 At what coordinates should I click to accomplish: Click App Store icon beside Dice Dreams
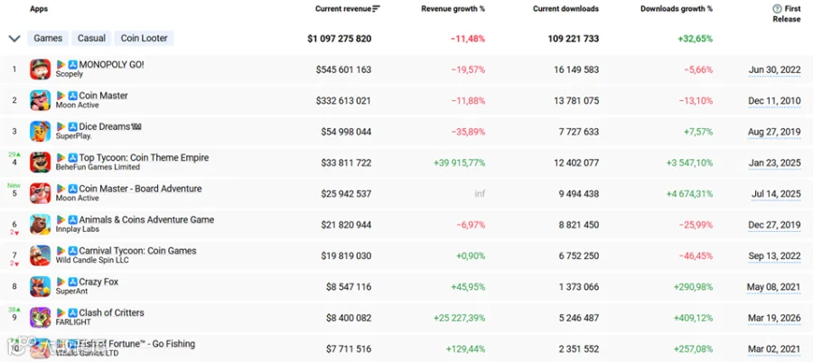[72, 127]
